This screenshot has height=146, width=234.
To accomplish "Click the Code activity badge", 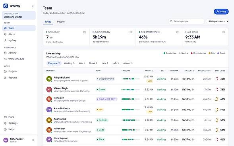I will [x=101, y=130].
